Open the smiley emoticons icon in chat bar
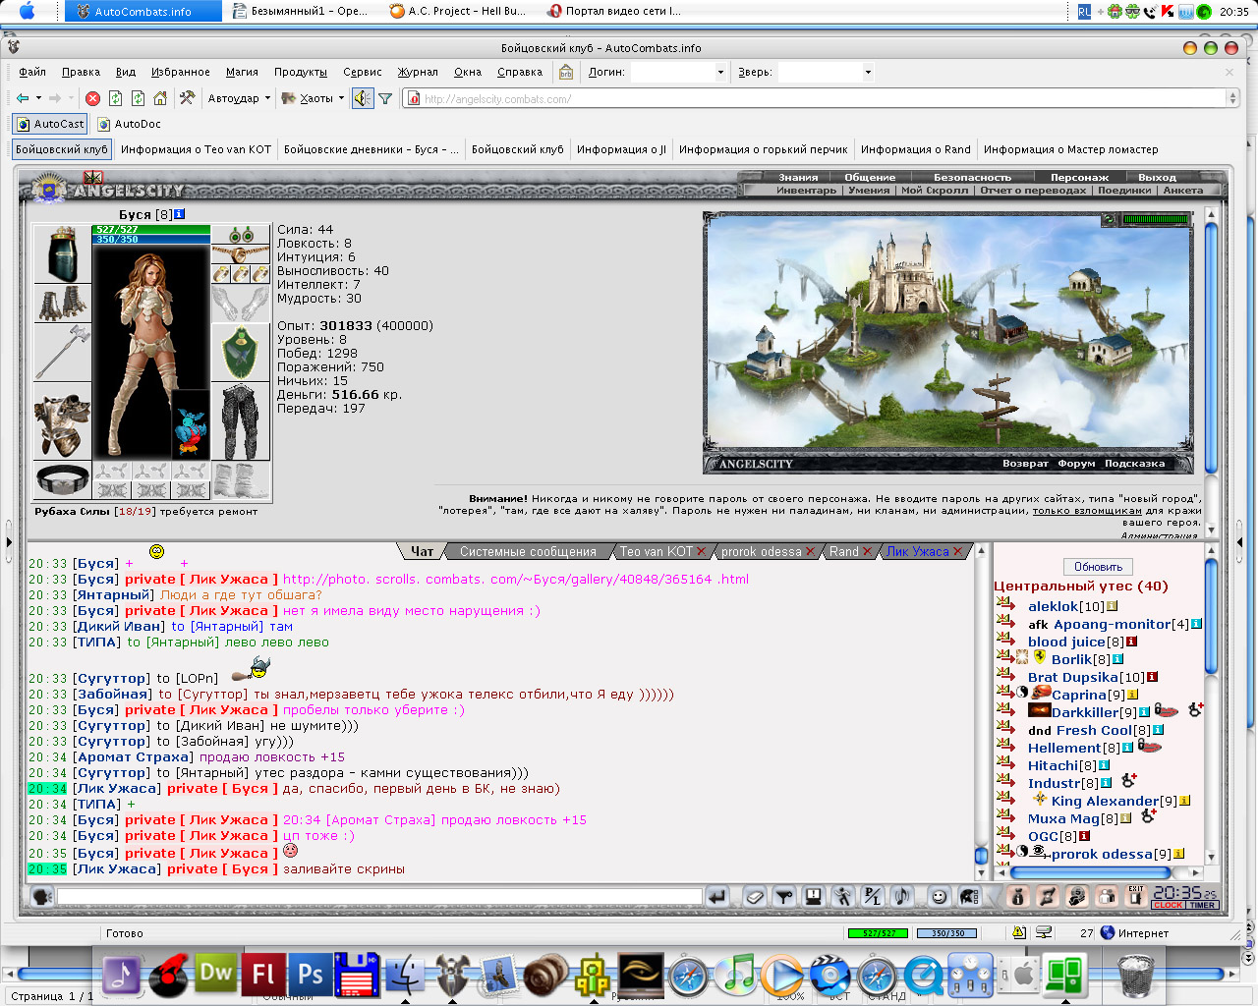1258x1006 pixels. [x=940, y=896]
